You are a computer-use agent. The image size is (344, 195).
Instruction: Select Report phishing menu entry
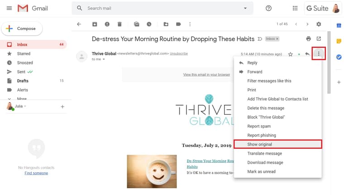coord(278,136)
